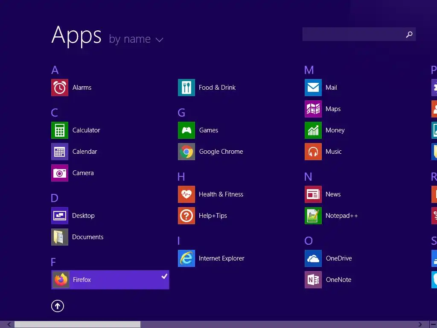This screenshot has height=328, width=437.
Task: Click the search magnifier icon
Action: (x=409, y=34)
